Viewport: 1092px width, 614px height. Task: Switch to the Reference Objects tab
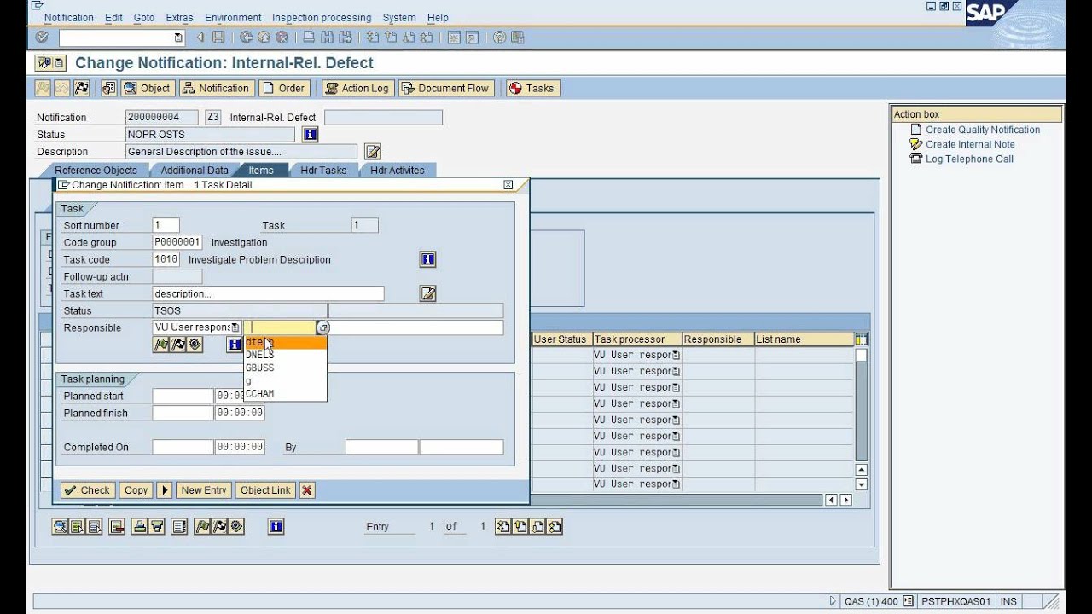click(96, 171)
